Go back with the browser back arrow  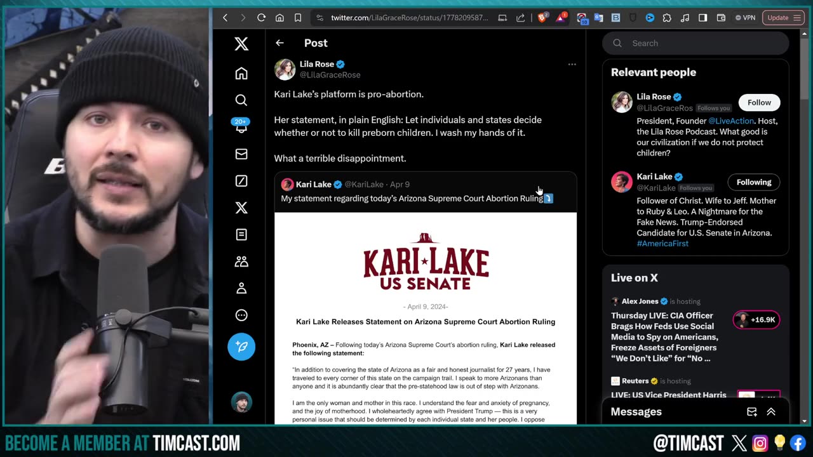(225, 18)
